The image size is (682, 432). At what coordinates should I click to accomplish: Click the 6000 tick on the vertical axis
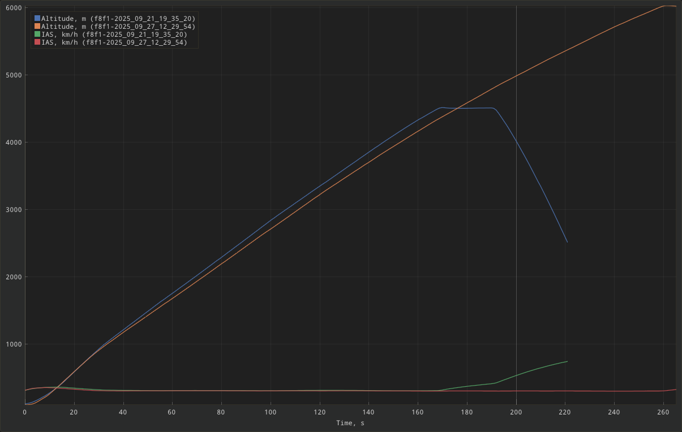[x=13, y=8]
